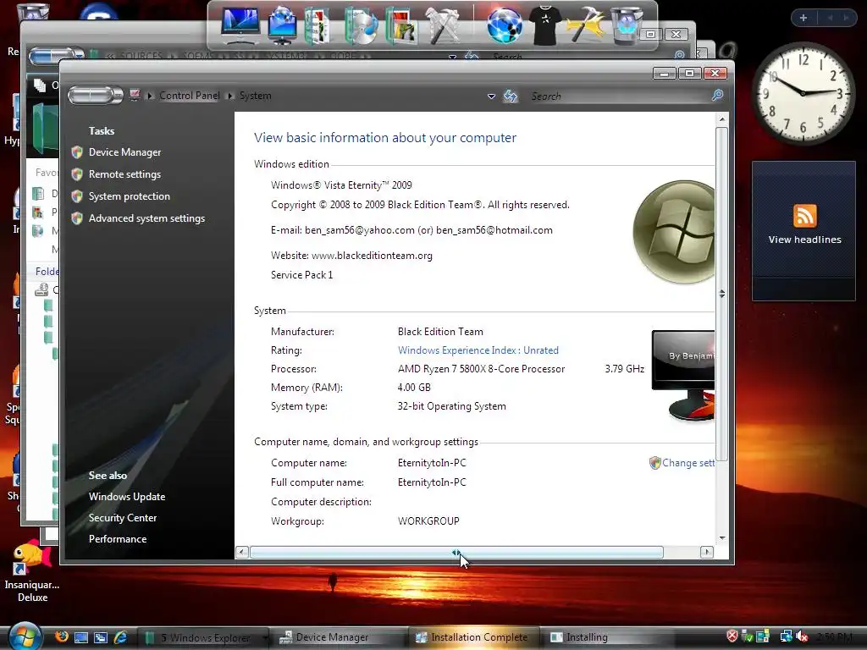Switch to the Installing taskbar button

point(608,637)
